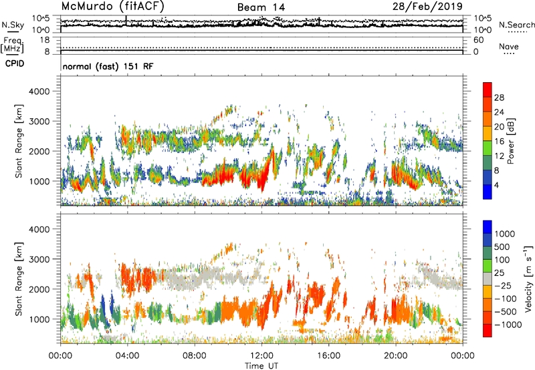Click the 18 tick on frequency axis
Viewport: 535px width, 370px height.
[45, 40]
